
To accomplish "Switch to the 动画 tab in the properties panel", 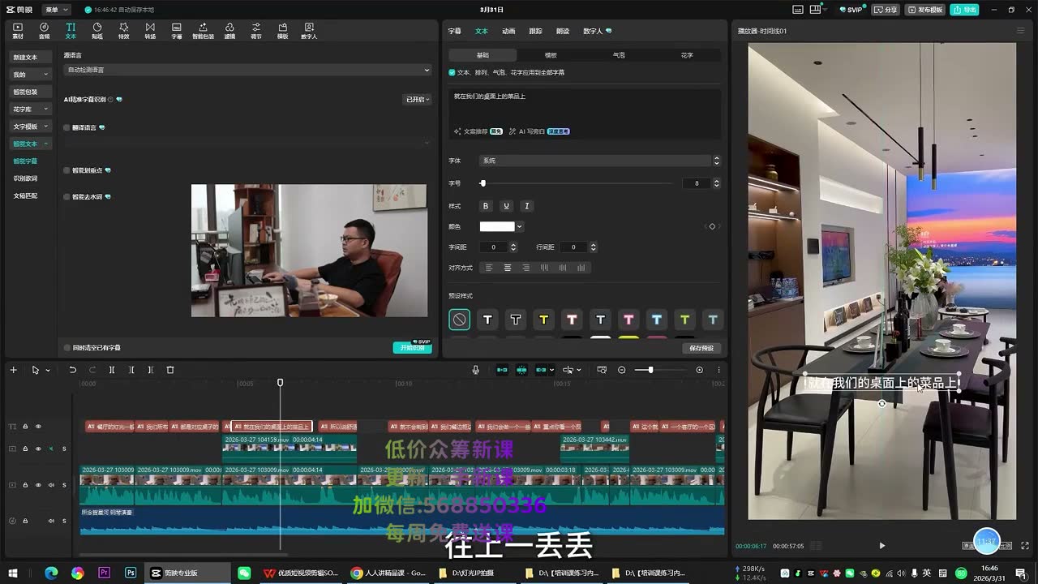I will [508, 31].
